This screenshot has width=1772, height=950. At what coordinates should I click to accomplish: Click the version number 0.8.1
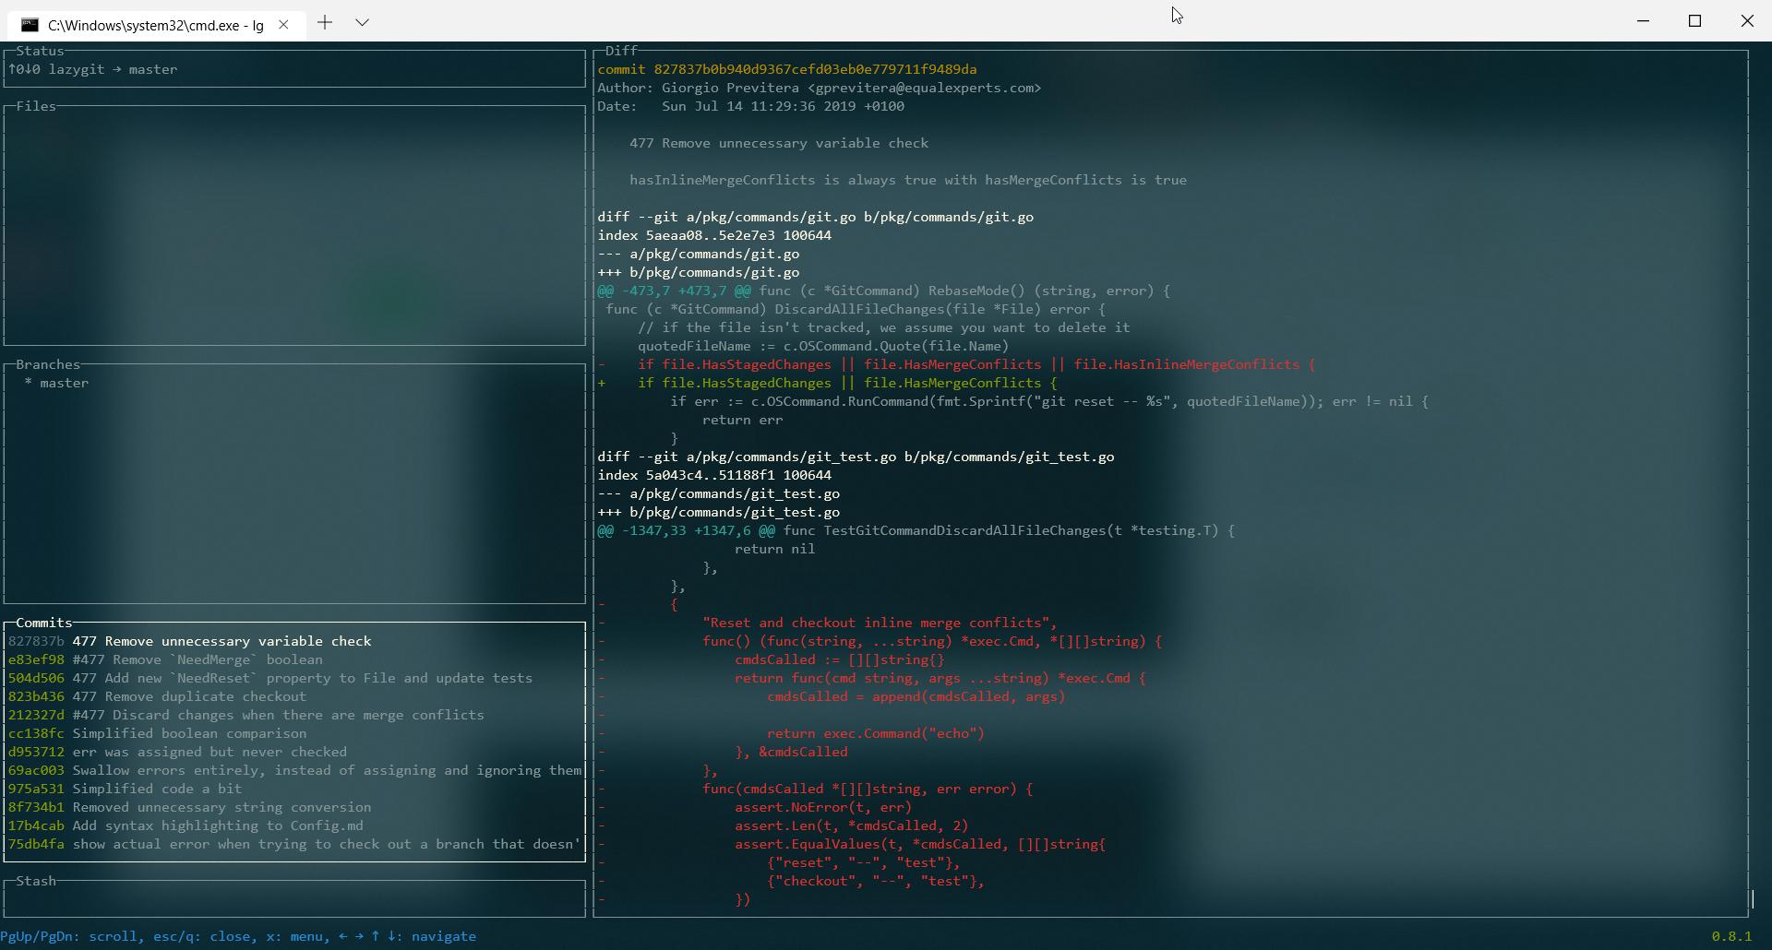tap(1730, 936)
